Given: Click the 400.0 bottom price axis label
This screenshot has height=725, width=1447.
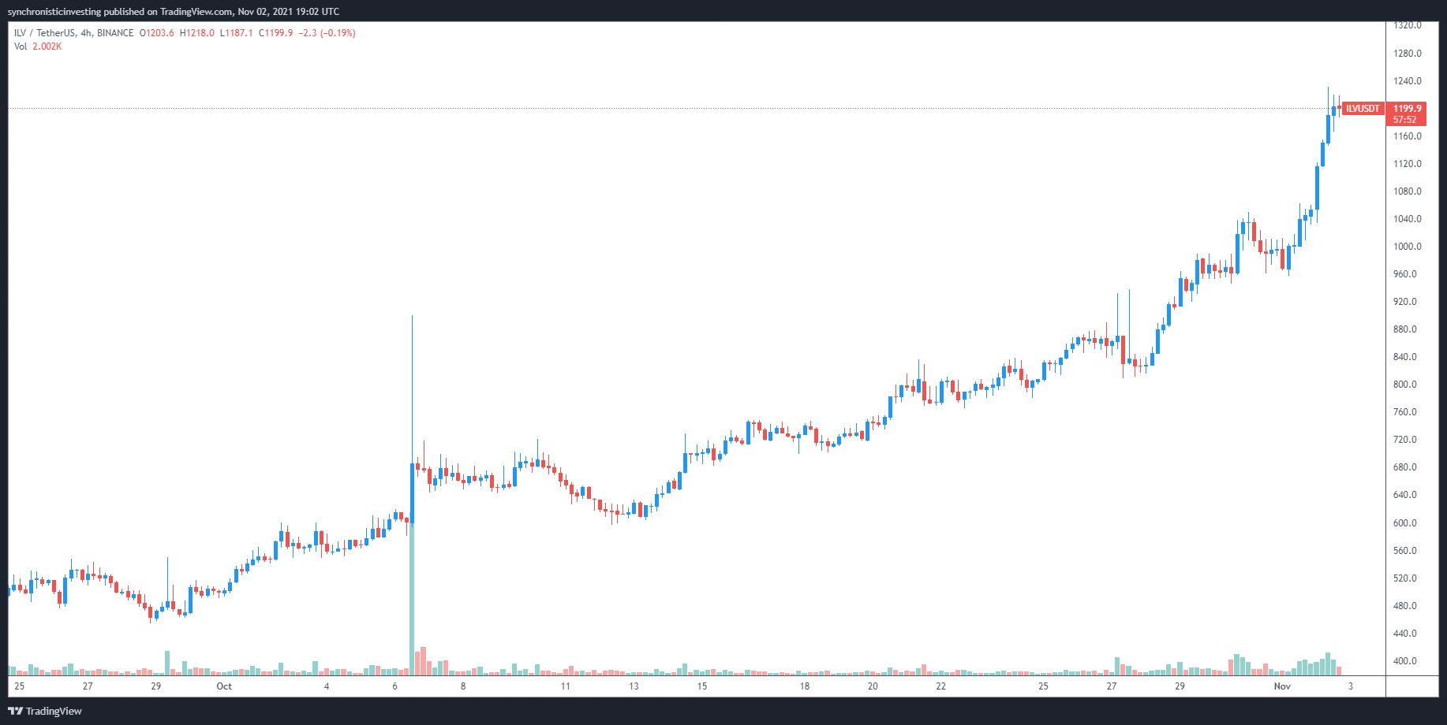Looking at the screenshot, I should (x=1407, y=661).
